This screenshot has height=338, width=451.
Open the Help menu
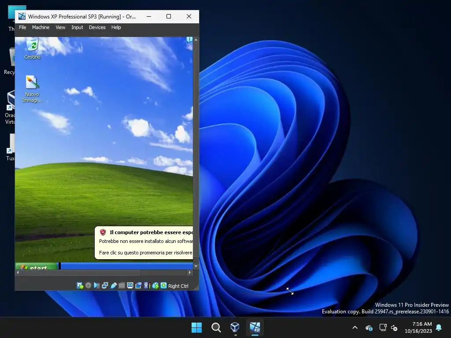point(116,27)
